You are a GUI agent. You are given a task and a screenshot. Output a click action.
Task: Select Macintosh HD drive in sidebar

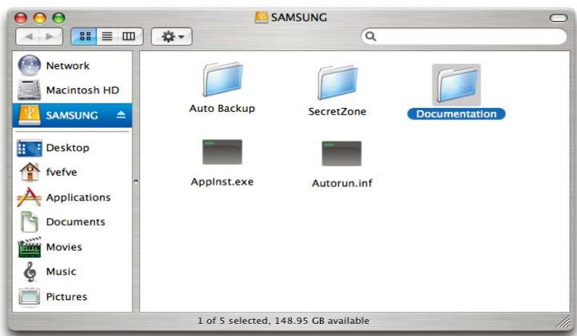pos(72,90)
